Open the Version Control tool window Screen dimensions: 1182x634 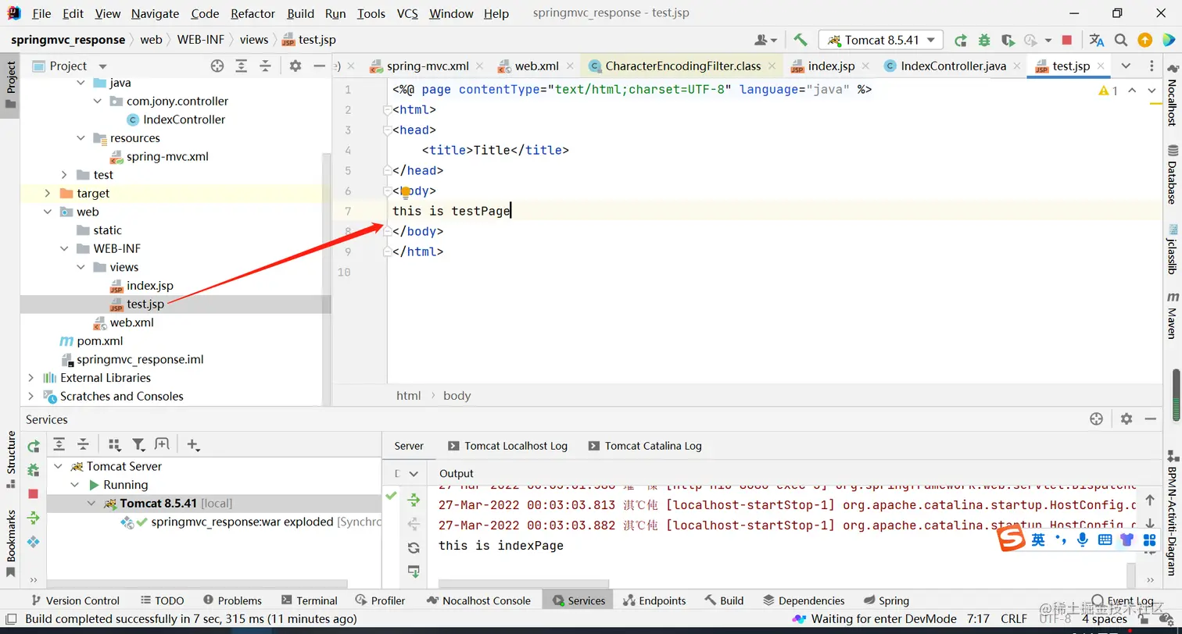tap(74, 600)
